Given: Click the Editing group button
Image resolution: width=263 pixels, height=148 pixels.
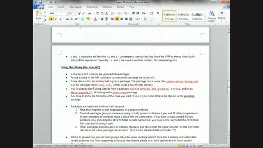Looking at the screenshot, I should coord(221,16).
